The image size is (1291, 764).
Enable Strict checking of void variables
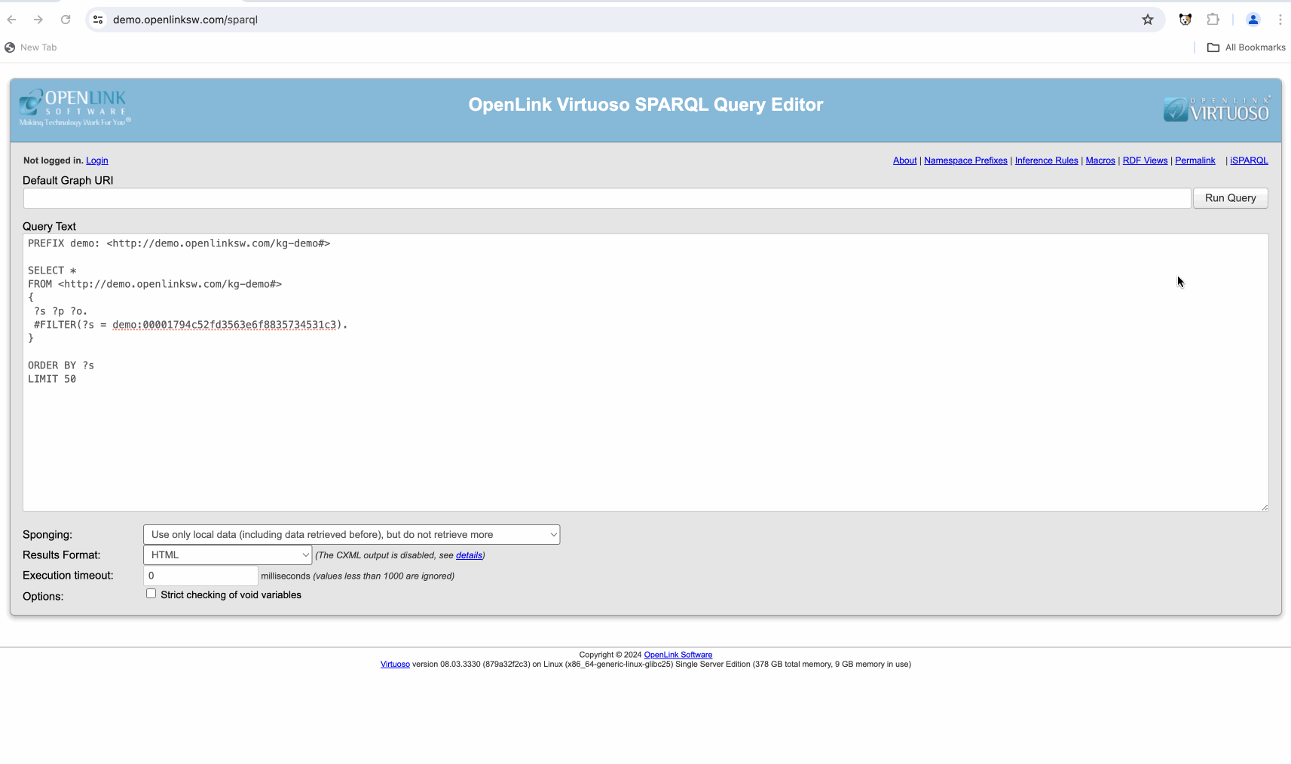click(151, 594)
